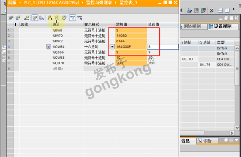Click the 地址 column header
The image size is (241, 157).
click(x=67, y=24)
